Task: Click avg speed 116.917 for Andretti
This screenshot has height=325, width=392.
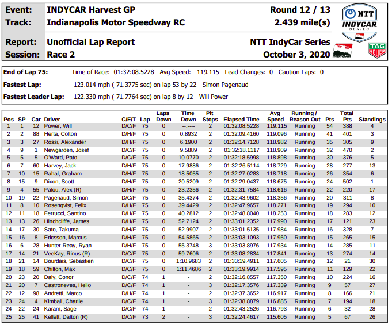Action: pyautogui.click(x=277, y=293)
